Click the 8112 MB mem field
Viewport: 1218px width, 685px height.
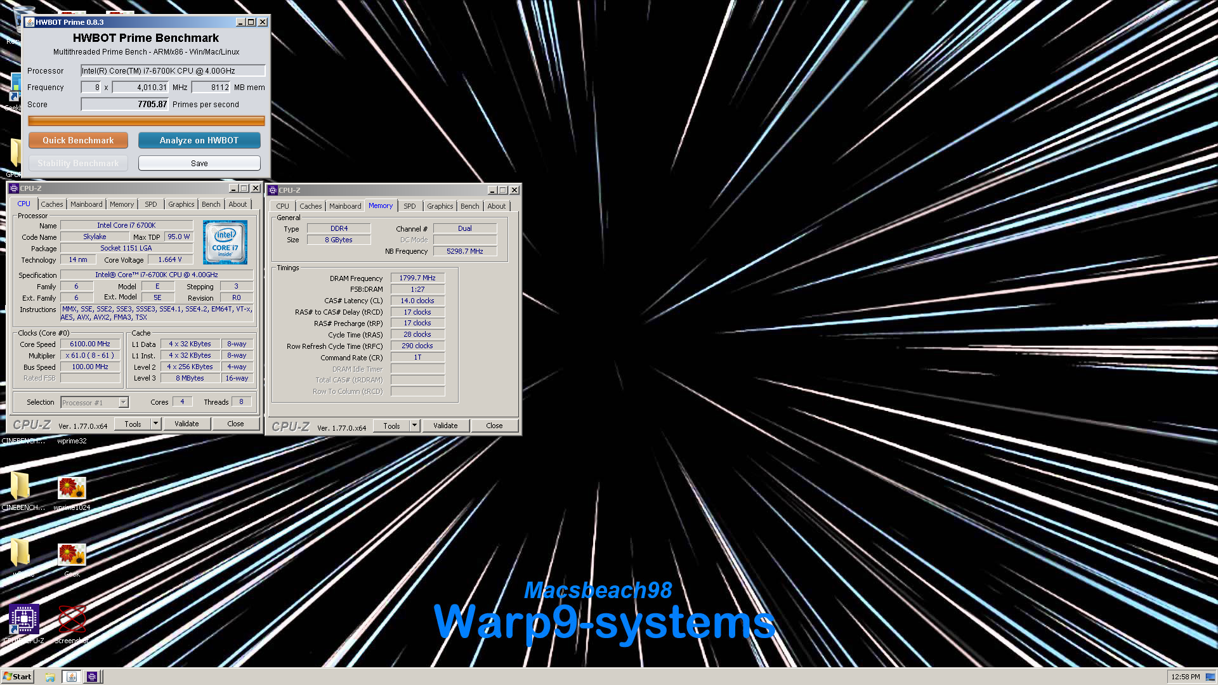[211, 88]
